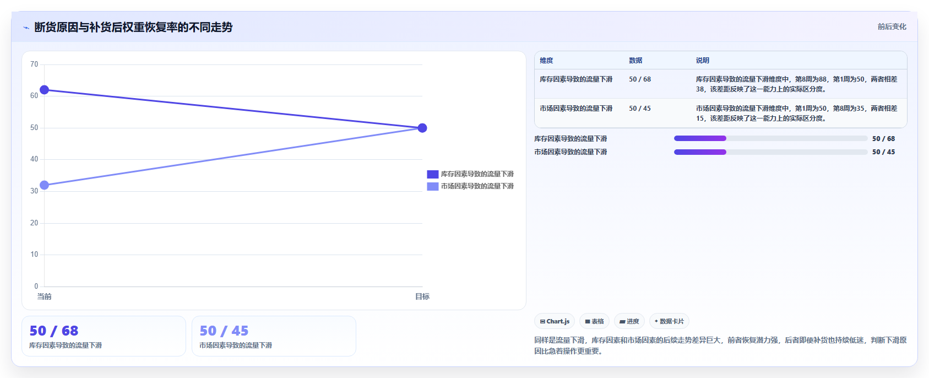The image size is (929, 378).
Task: Click the trend icon beside the title
Action: [26, 28]
